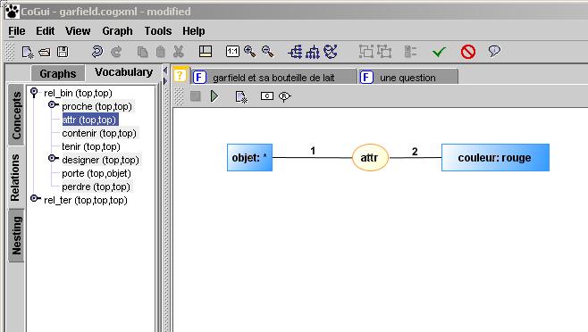This screenshot has height=332, width=588.
Task: Click the green checkmark validate icon
Action: click(439, 52)
